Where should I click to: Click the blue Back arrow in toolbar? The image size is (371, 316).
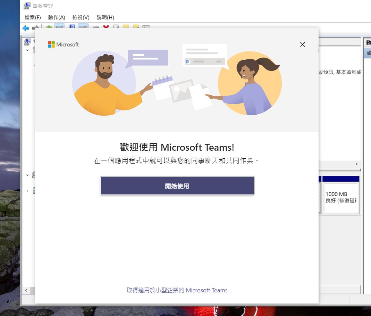[26, 28]
